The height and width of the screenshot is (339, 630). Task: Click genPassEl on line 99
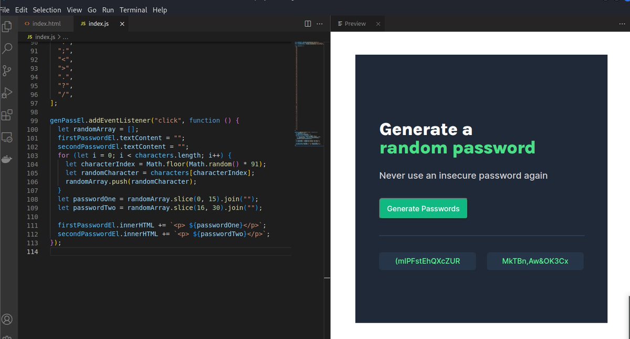(x=67, y=120)
